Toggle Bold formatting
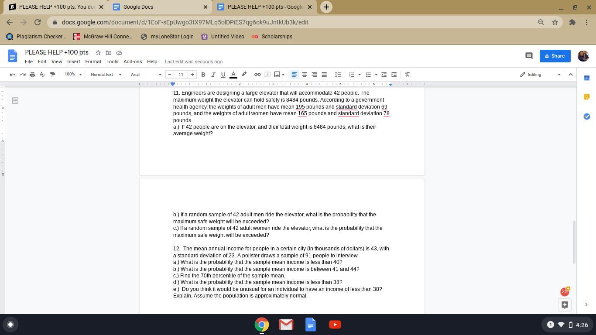The width and height of the screenshot is (596, 335). 203,75
